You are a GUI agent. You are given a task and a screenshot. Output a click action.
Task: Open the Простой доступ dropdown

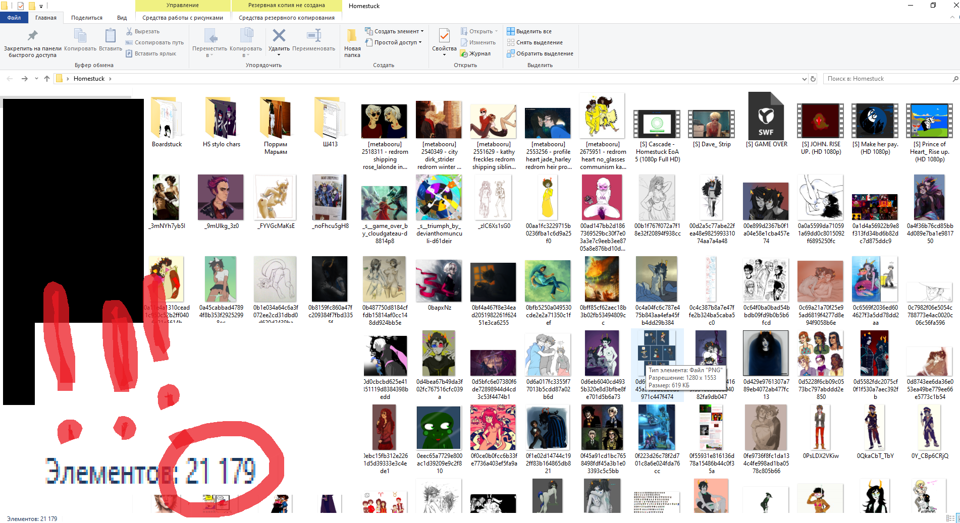(x=420, y=42)
